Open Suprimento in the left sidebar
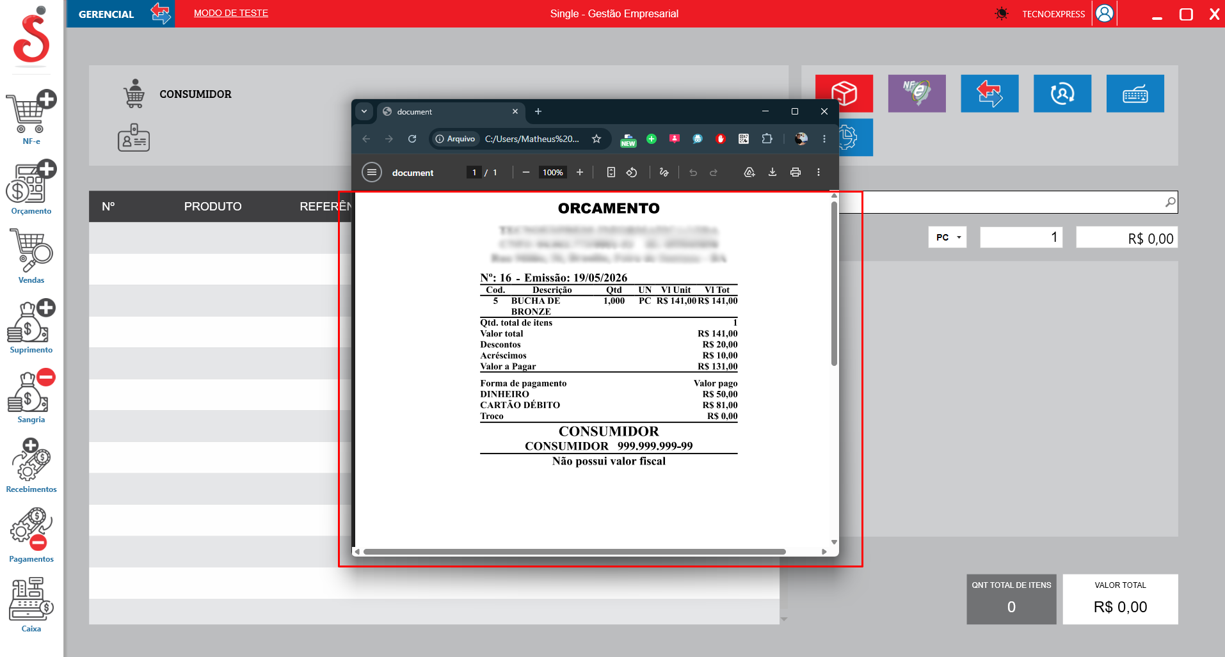The width and height of the screenshot is (1225, 657). [31, 326]
